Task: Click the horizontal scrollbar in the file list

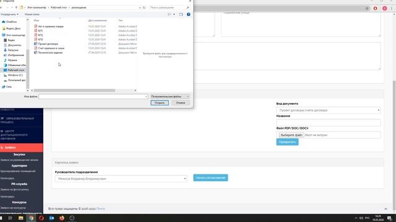Action: (x=74, y=91)
